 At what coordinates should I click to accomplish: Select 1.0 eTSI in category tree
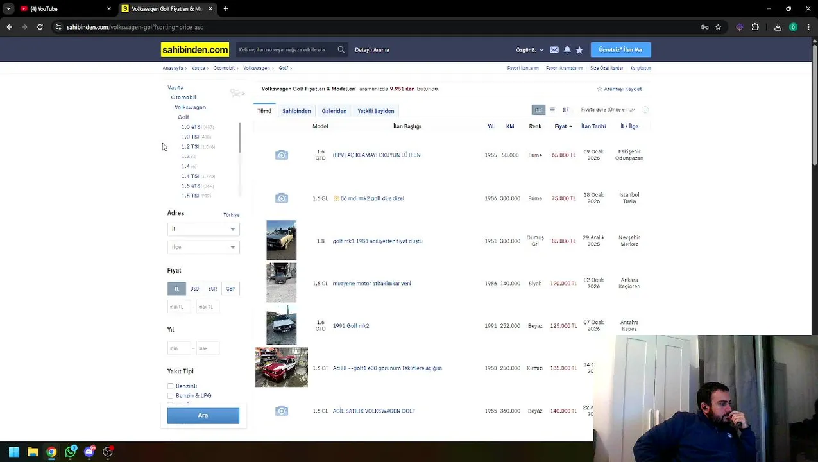[191, 127]
